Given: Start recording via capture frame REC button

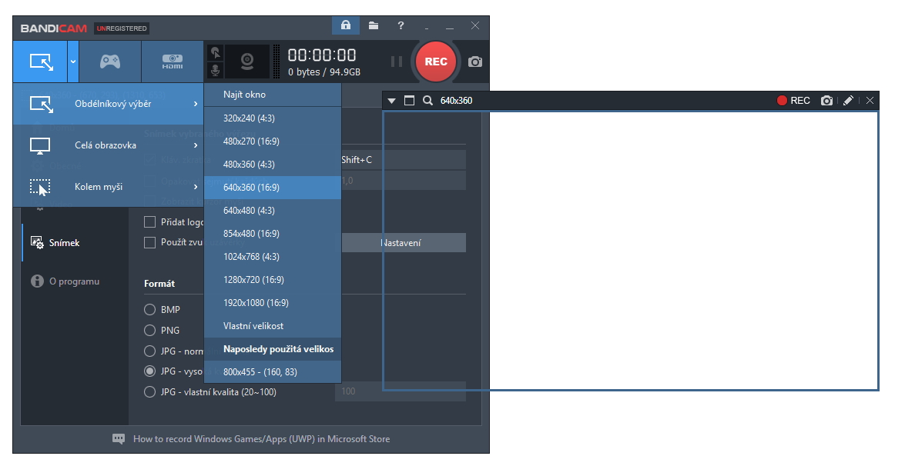Looking at the screenshot, I should [x=793, y=100].
